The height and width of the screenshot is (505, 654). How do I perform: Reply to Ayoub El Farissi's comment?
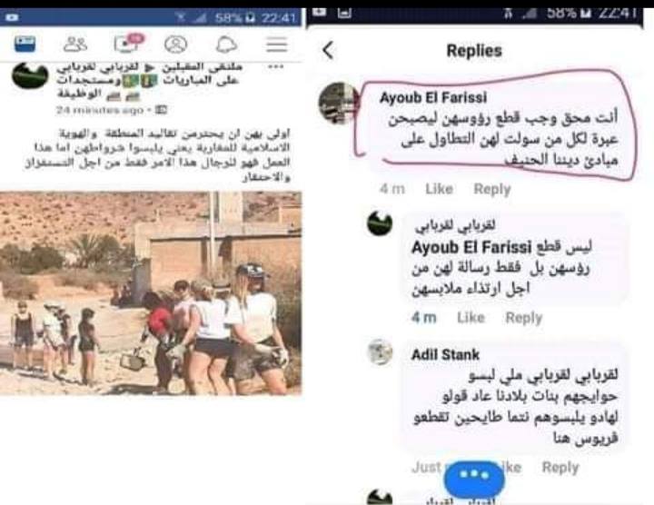coord(492,189)
